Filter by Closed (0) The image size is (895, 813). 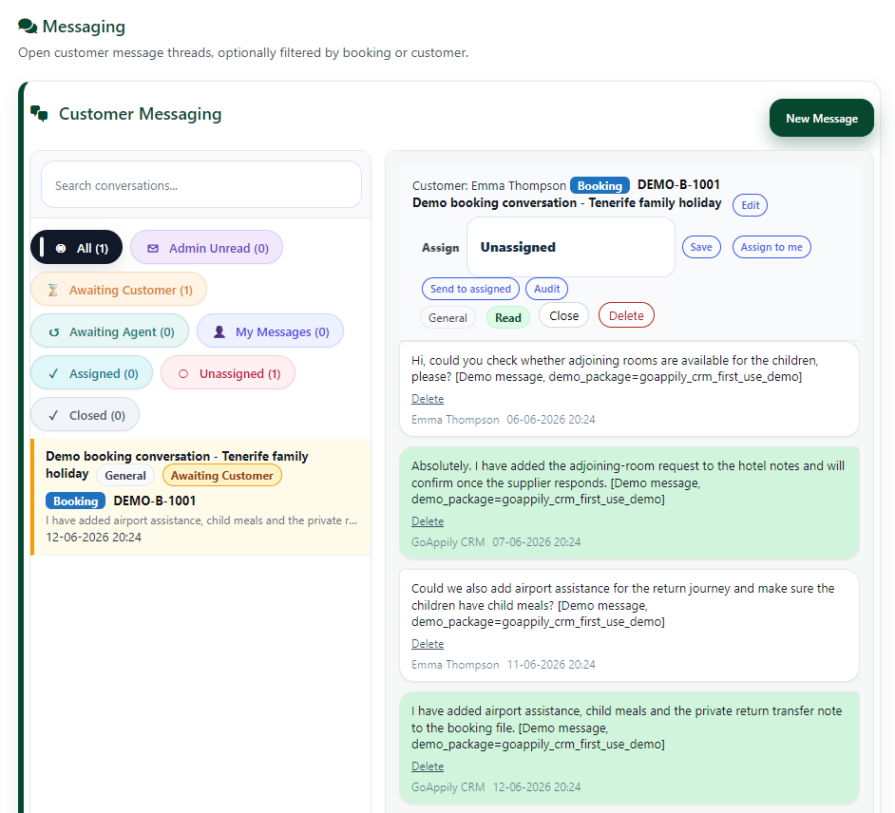[x=86, y=415]
